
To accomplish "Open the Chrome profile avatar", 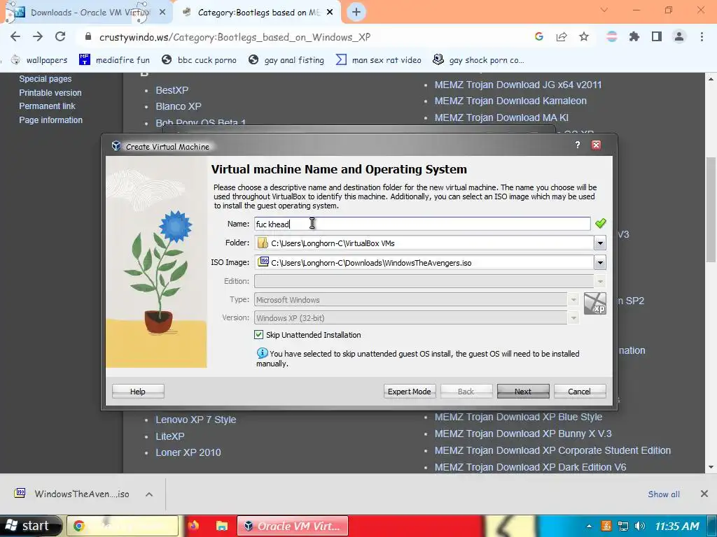I will click(x=679, y=36).
